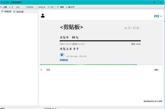Image resolution: width=165 pixels, height=109 pixels.
Task: Open the 详细信息 link
Action: [x=64, y=60]
